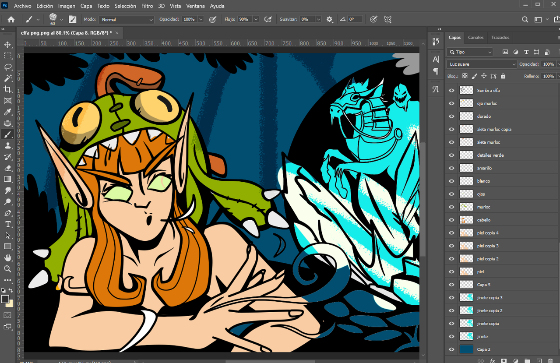Select the Rectangle shape tool

point(7,247)
